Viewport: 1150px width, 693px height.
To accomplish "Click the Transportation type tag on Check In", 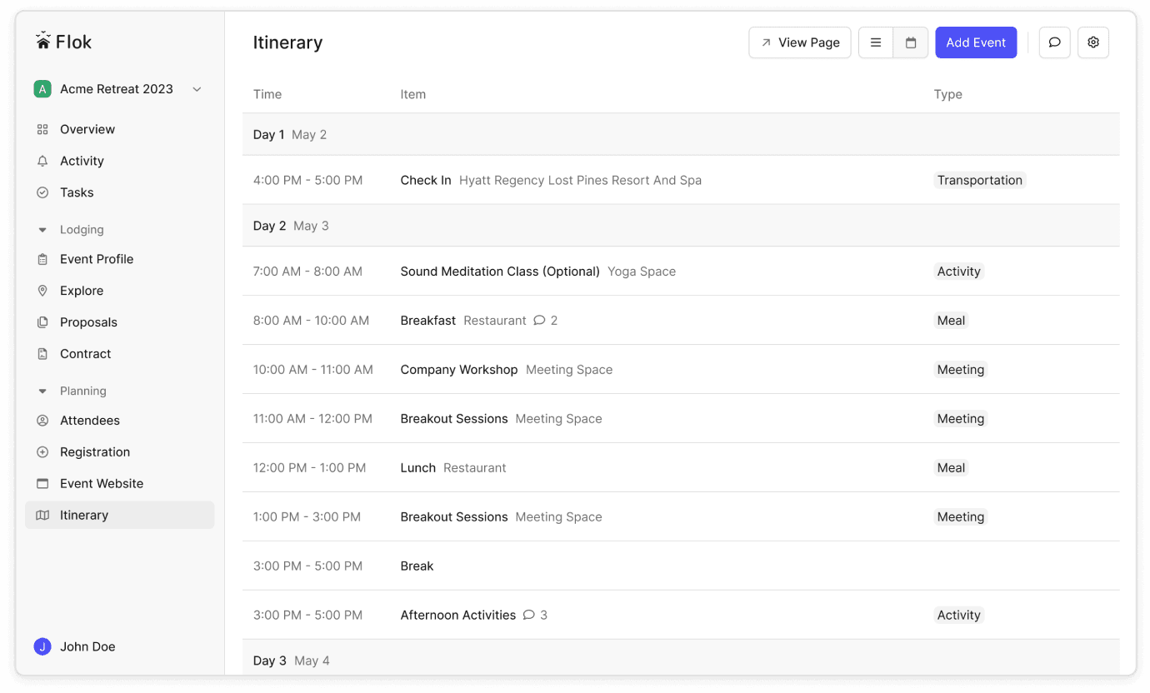I will tap(979, 181).
